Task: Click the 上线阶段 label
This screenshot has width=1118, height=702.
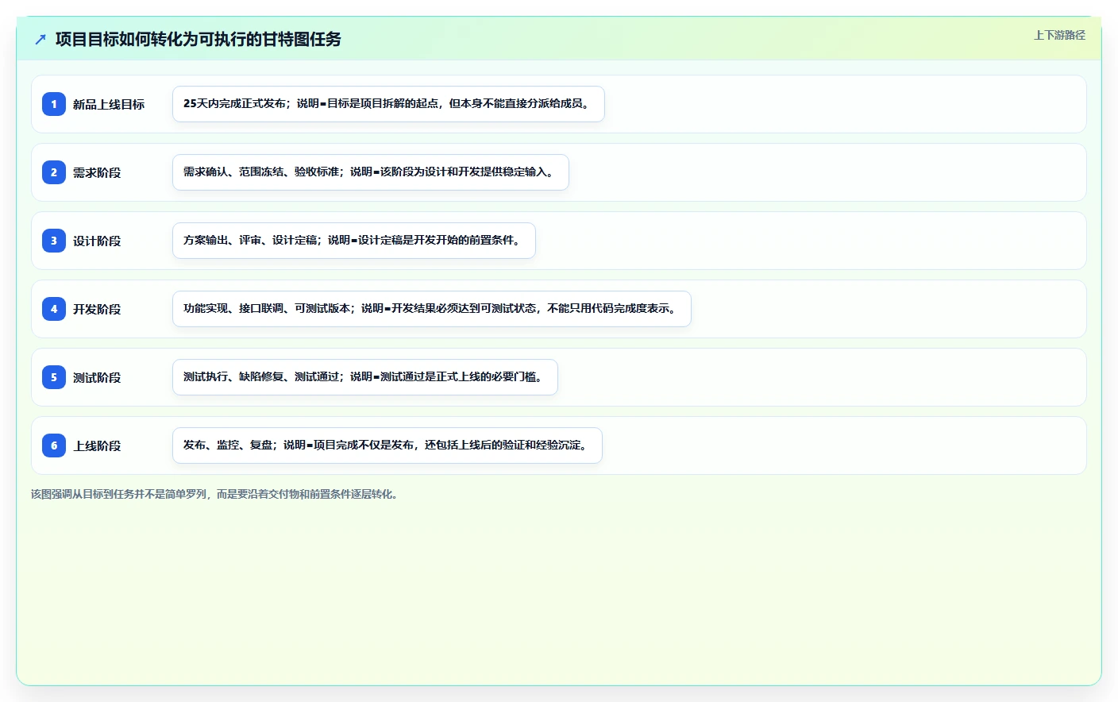Action: pos(97,445)
